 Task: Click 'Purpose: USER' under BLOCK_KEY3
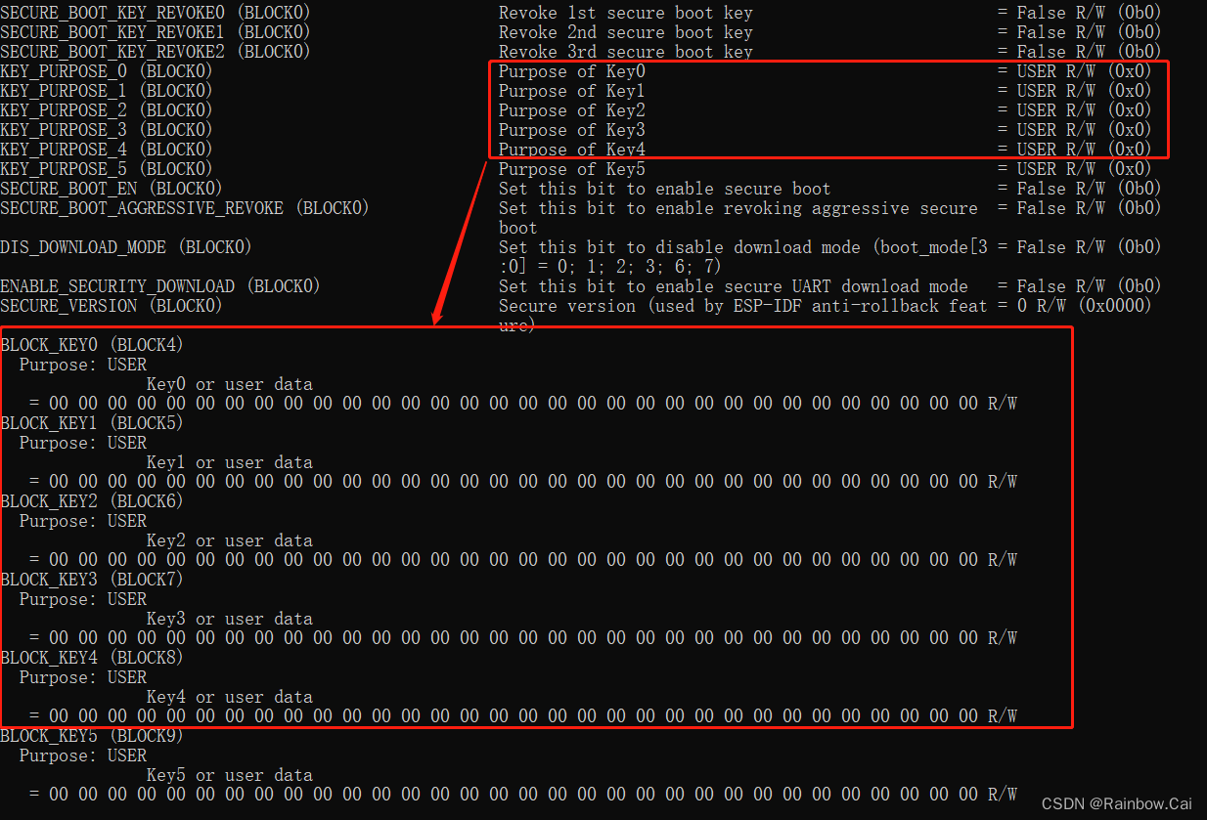(x=83, y=599)
